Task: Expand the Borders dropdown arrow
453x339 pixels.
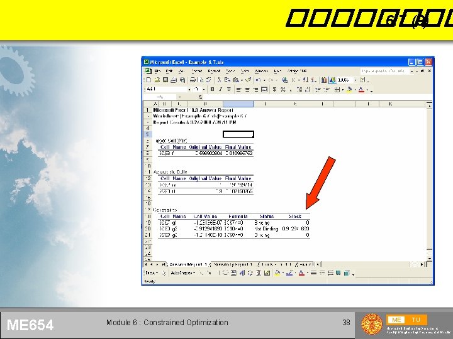Action: (x=343, y=90)
